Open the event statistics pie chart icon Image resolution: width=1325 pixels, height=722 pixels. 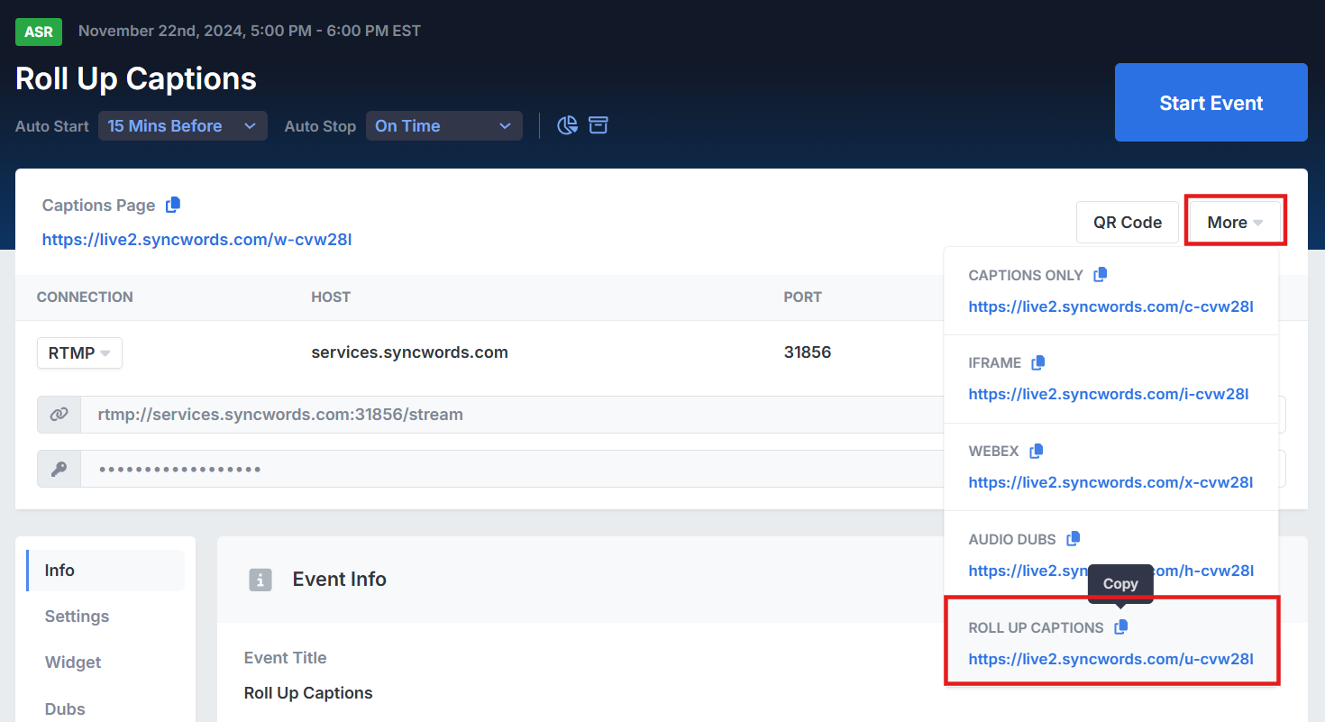pyautogui.click(x=567, y=125)
